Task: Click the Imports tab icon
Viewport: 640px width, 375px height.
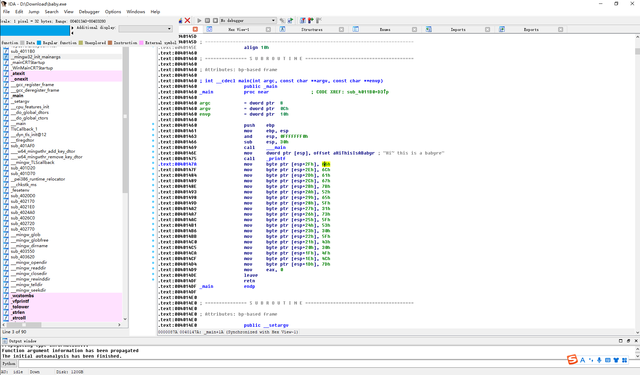Action: [x=429, y=30]
